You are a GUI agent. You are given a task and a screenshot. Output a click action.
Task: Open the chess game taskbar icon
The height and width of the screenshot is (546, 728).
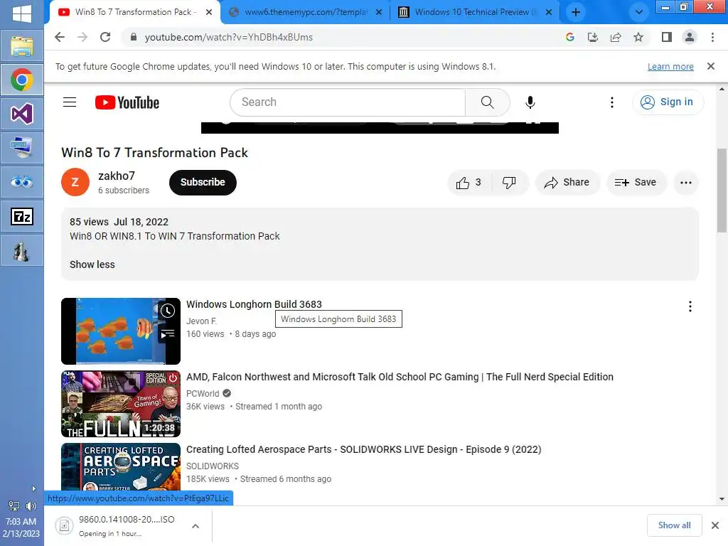pyautogui.click(x=22, y=251)
